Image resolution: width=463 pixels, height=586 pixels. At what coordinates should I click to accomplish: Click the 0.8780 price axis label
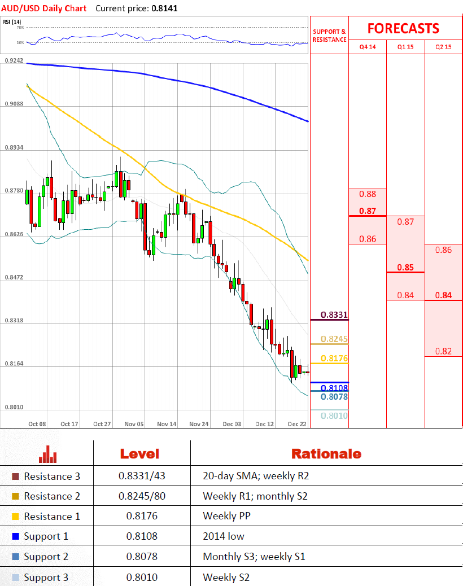(14, 190)
